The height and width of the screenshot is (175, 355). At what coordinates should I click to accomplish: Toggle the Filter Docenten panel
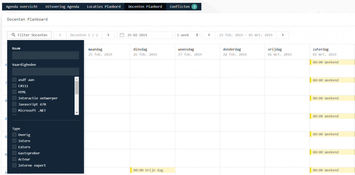point(29,35)
